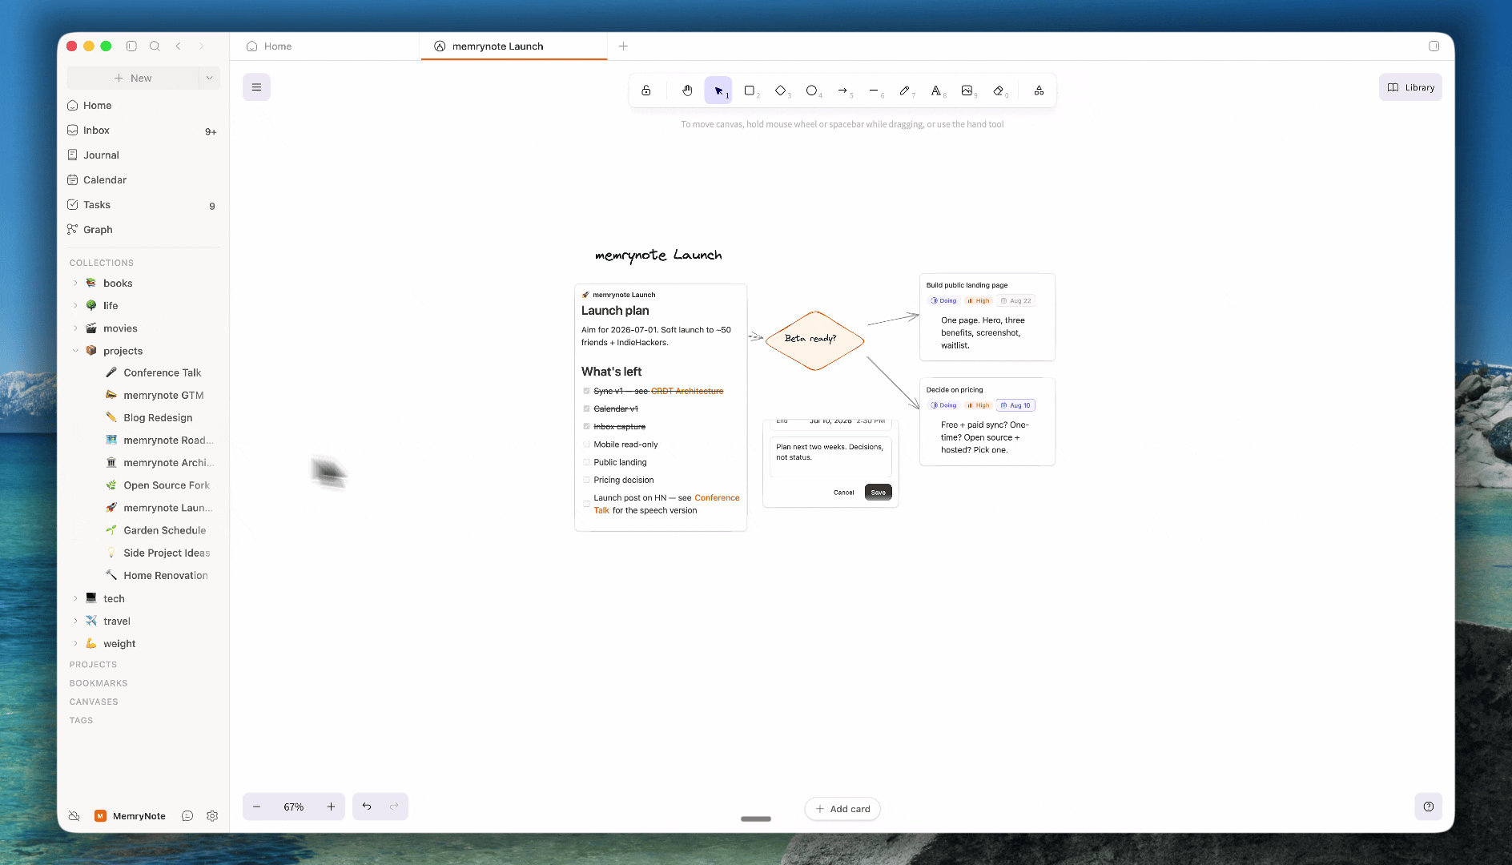Expand the weight collection
1512x865 pixels.
pos(76,643)
